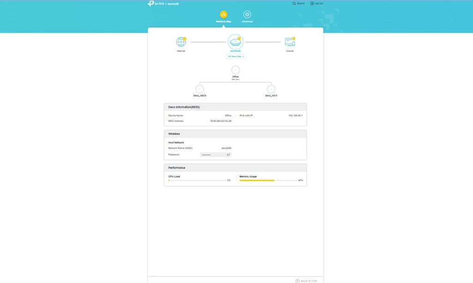
Task: Select the Office Main Deco node
Action: coord(235,69)
